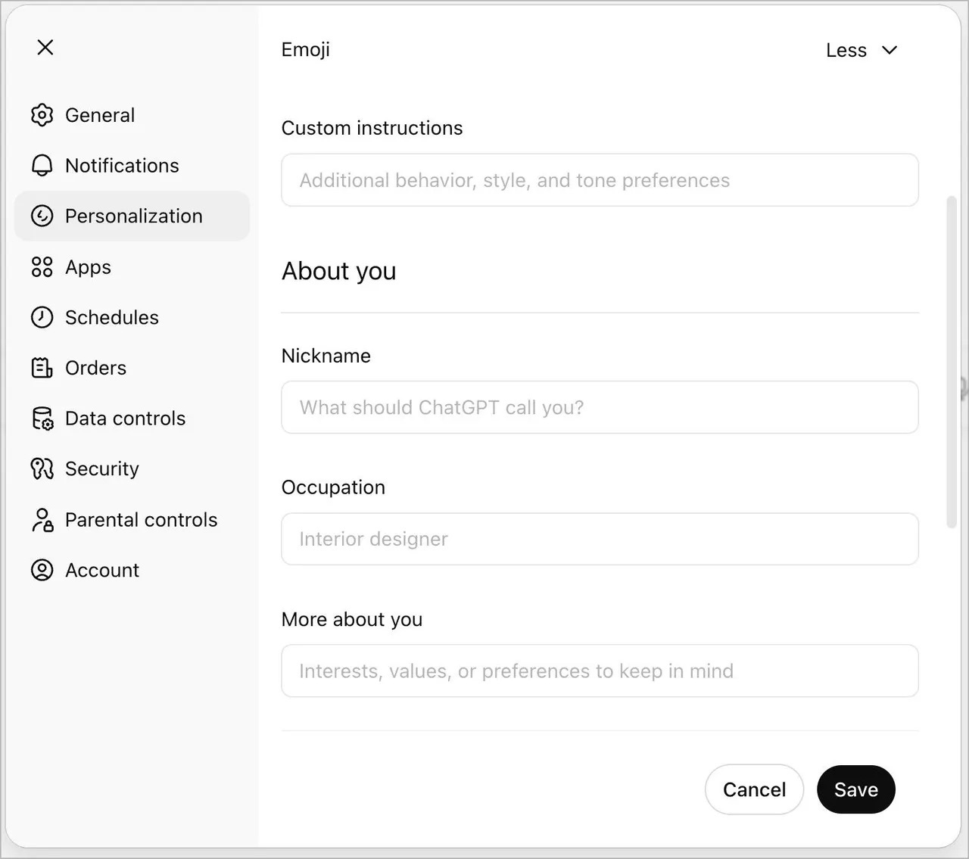
Task: Select the Schedules clock icon
Action: tap(42, 317)
